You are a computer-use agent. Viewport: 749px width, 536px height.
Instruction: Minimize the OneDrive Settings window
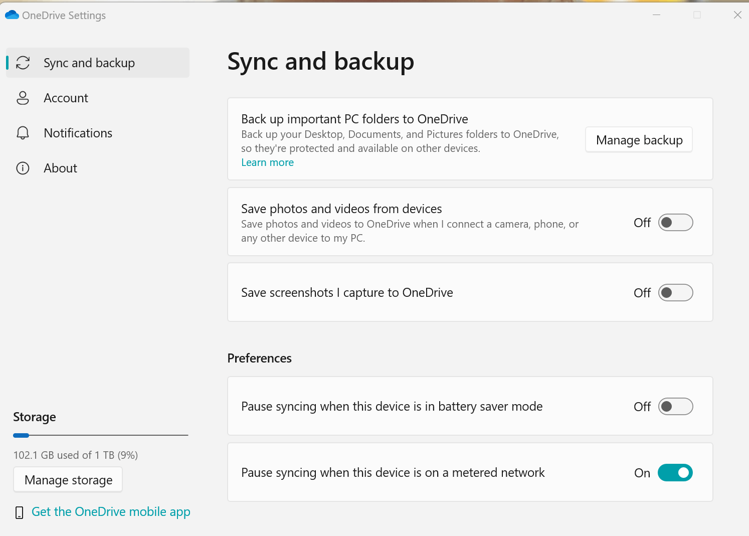[656, 15]
